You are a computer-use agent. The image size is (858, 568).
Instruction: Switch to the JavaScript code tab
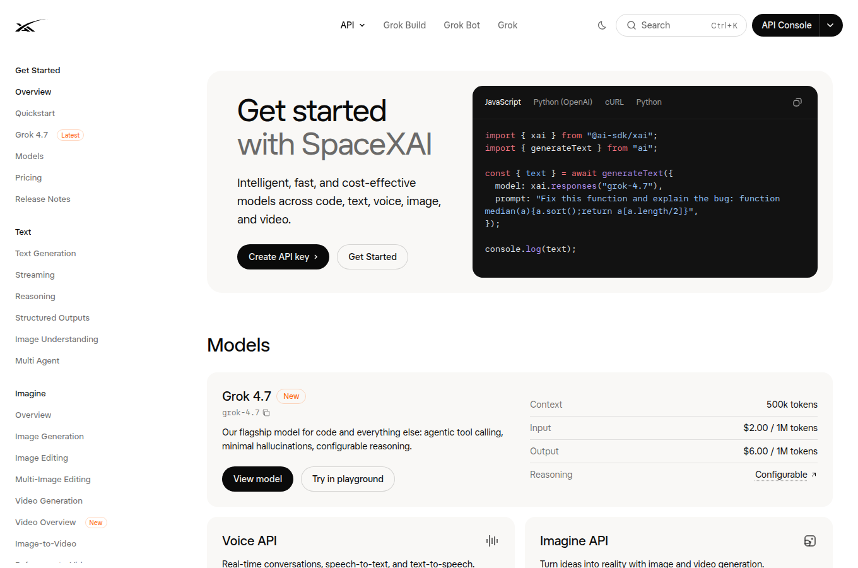pos(503,102)
